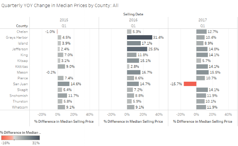Select the 2016 year header
Viewport: 238px width, 146px height.
click(x=133, y=20)
